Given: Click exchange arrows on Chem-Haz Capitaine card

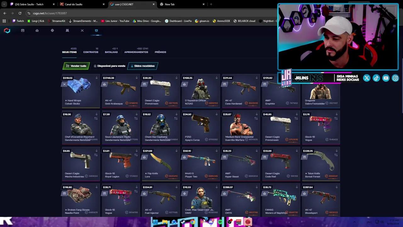Looking at the screenshot, I should pos(176,118).
